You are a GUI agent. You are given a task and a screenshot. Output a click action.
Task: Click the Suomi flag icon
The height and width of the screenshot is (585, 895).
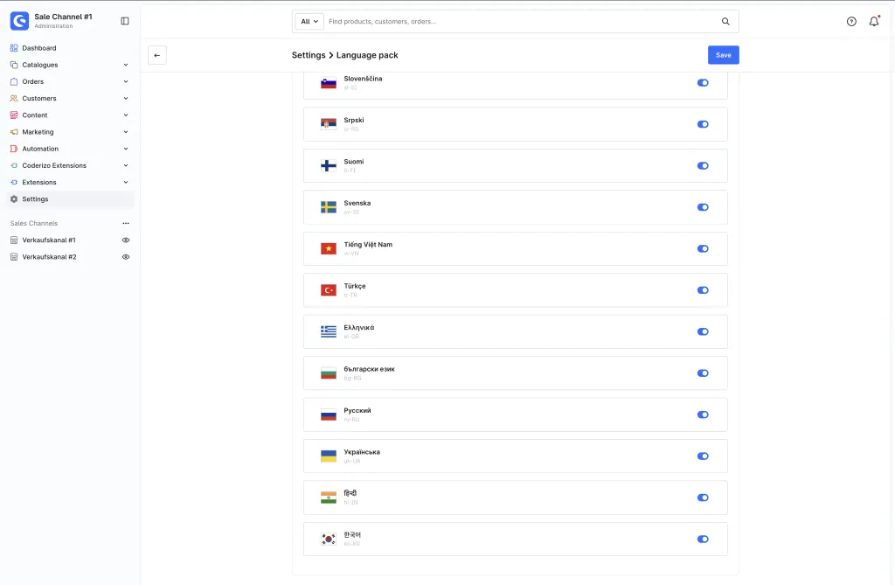[x=329, y=165]
